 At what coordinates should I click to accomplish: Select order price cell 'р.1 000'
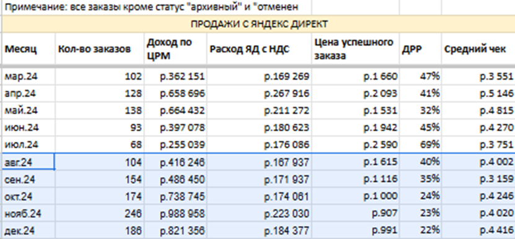click(x=355, y=196)
